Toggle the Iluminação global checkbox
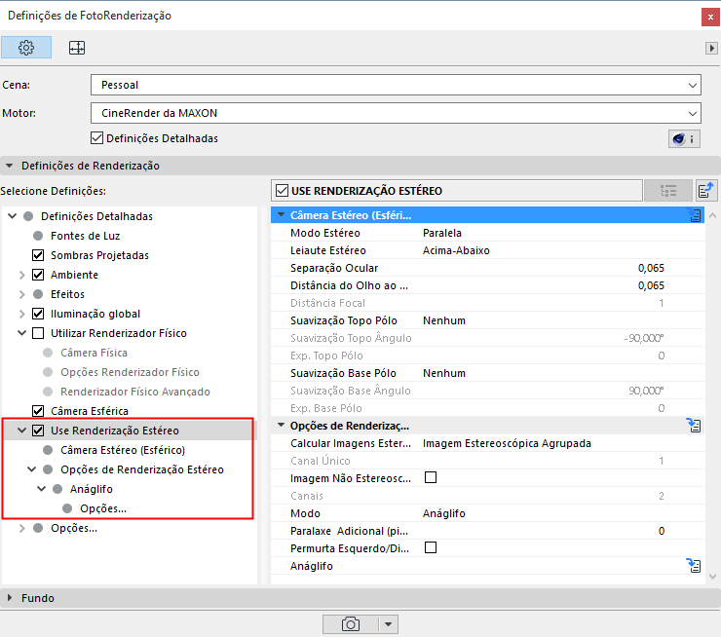 38,314
